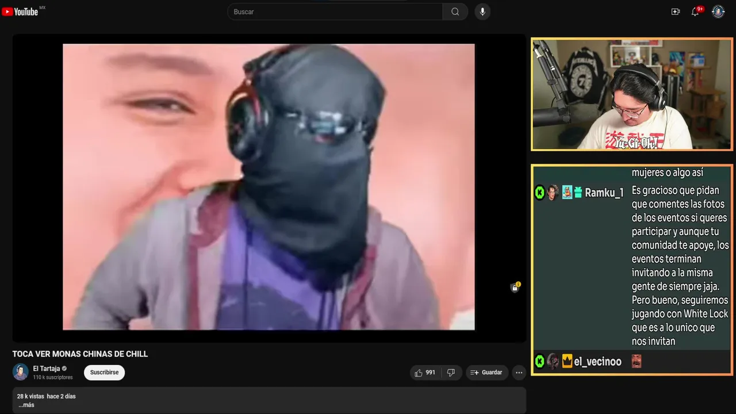Click the verified badge beside El Tartaja
This screenshot has width=736, height=414.
(x=64, y=369)
